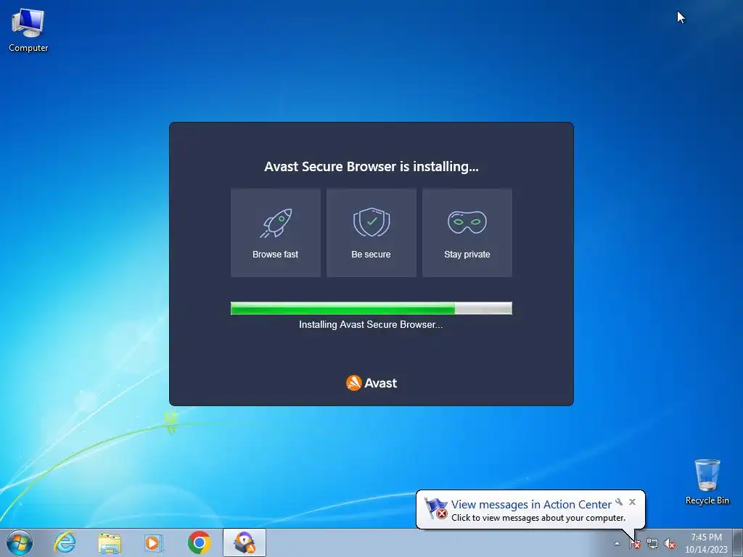The height and width of the screenshot is (557, 743).
Task: Open the notification balloon wrench settings icon
Action: [x=619, y=502]
